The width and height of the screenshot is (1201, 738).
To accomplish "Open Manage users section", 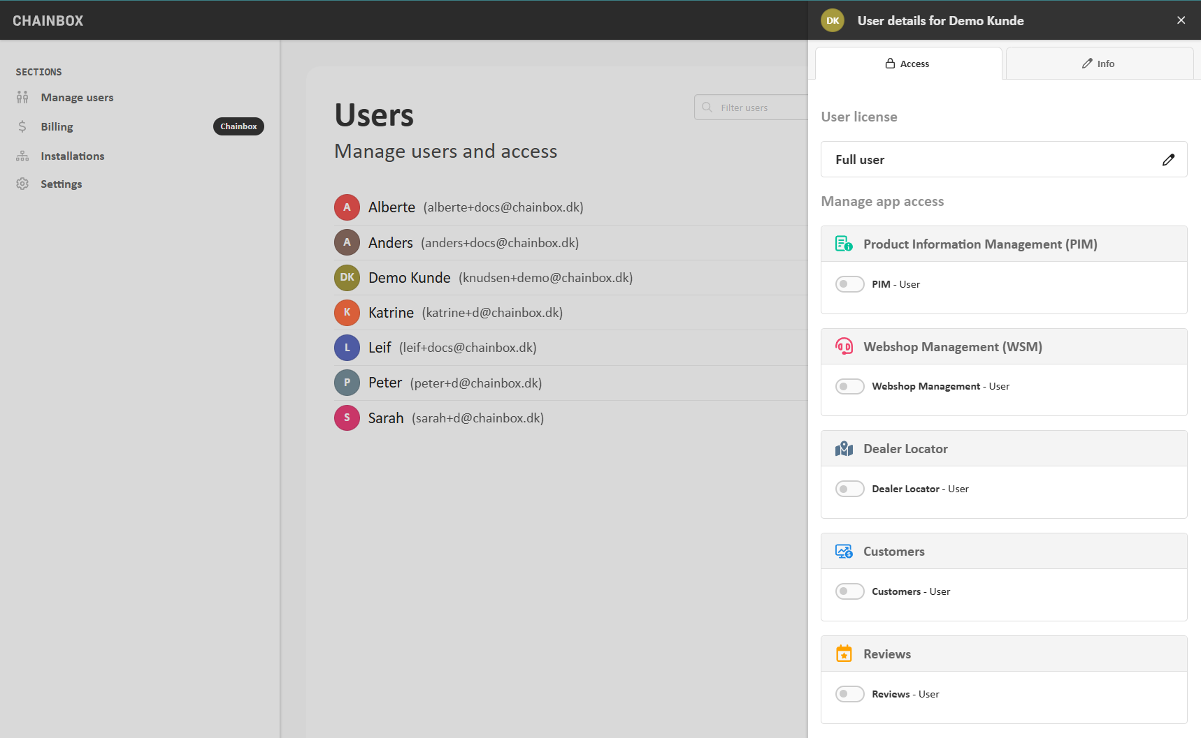I will 77,98.
